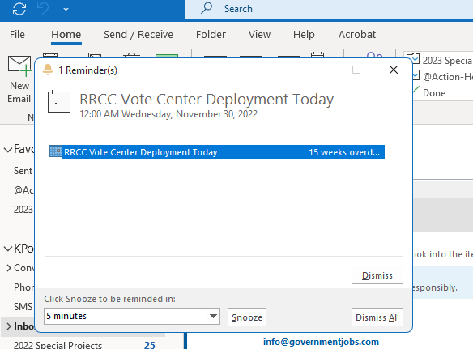The width and height of the screenshot is (473, 349).
Task: Click the search magnifier icon
Action: tap(207, 8)
